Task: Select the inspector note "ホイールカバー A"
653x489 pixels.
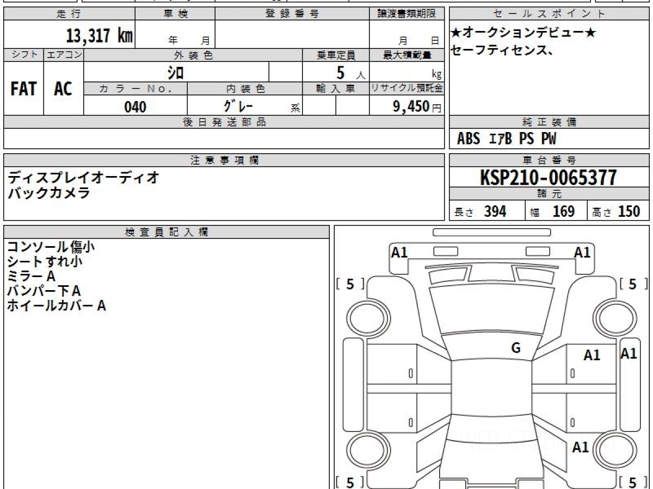Action: click(x=56, y=305)
